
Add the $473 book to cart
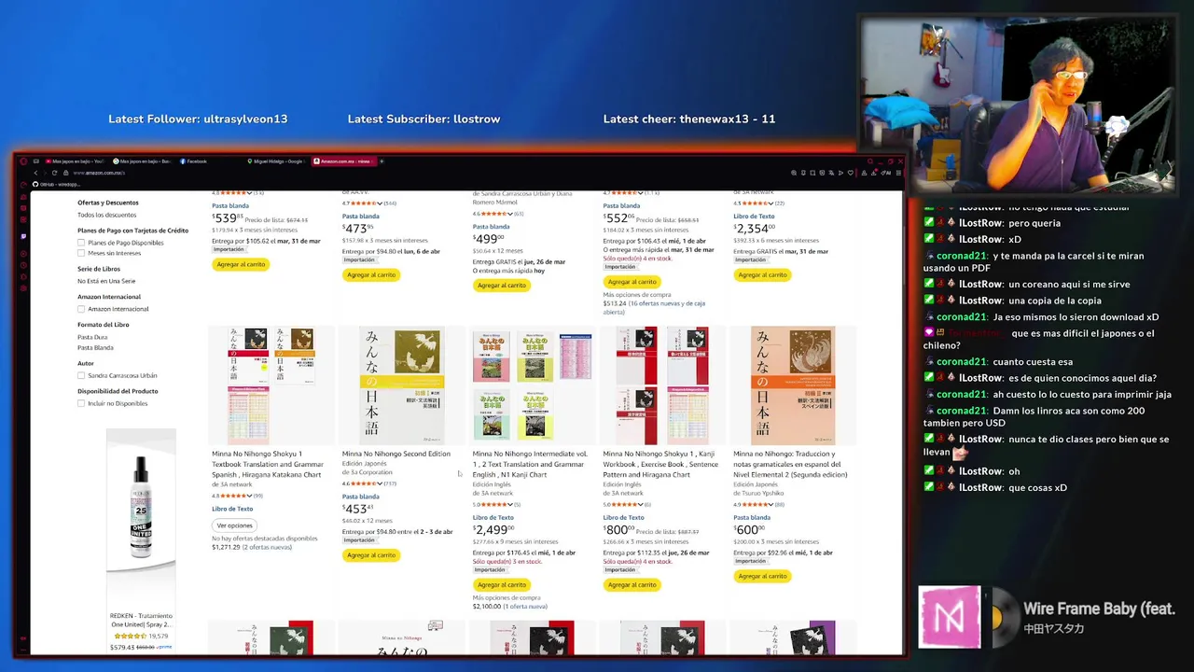click(371, 274)
